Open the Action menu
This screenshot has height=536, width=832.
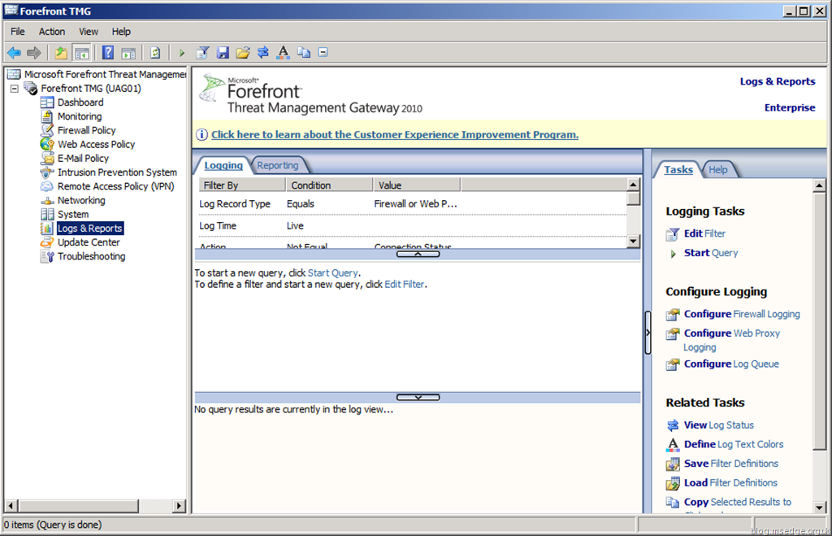point(52,32)
